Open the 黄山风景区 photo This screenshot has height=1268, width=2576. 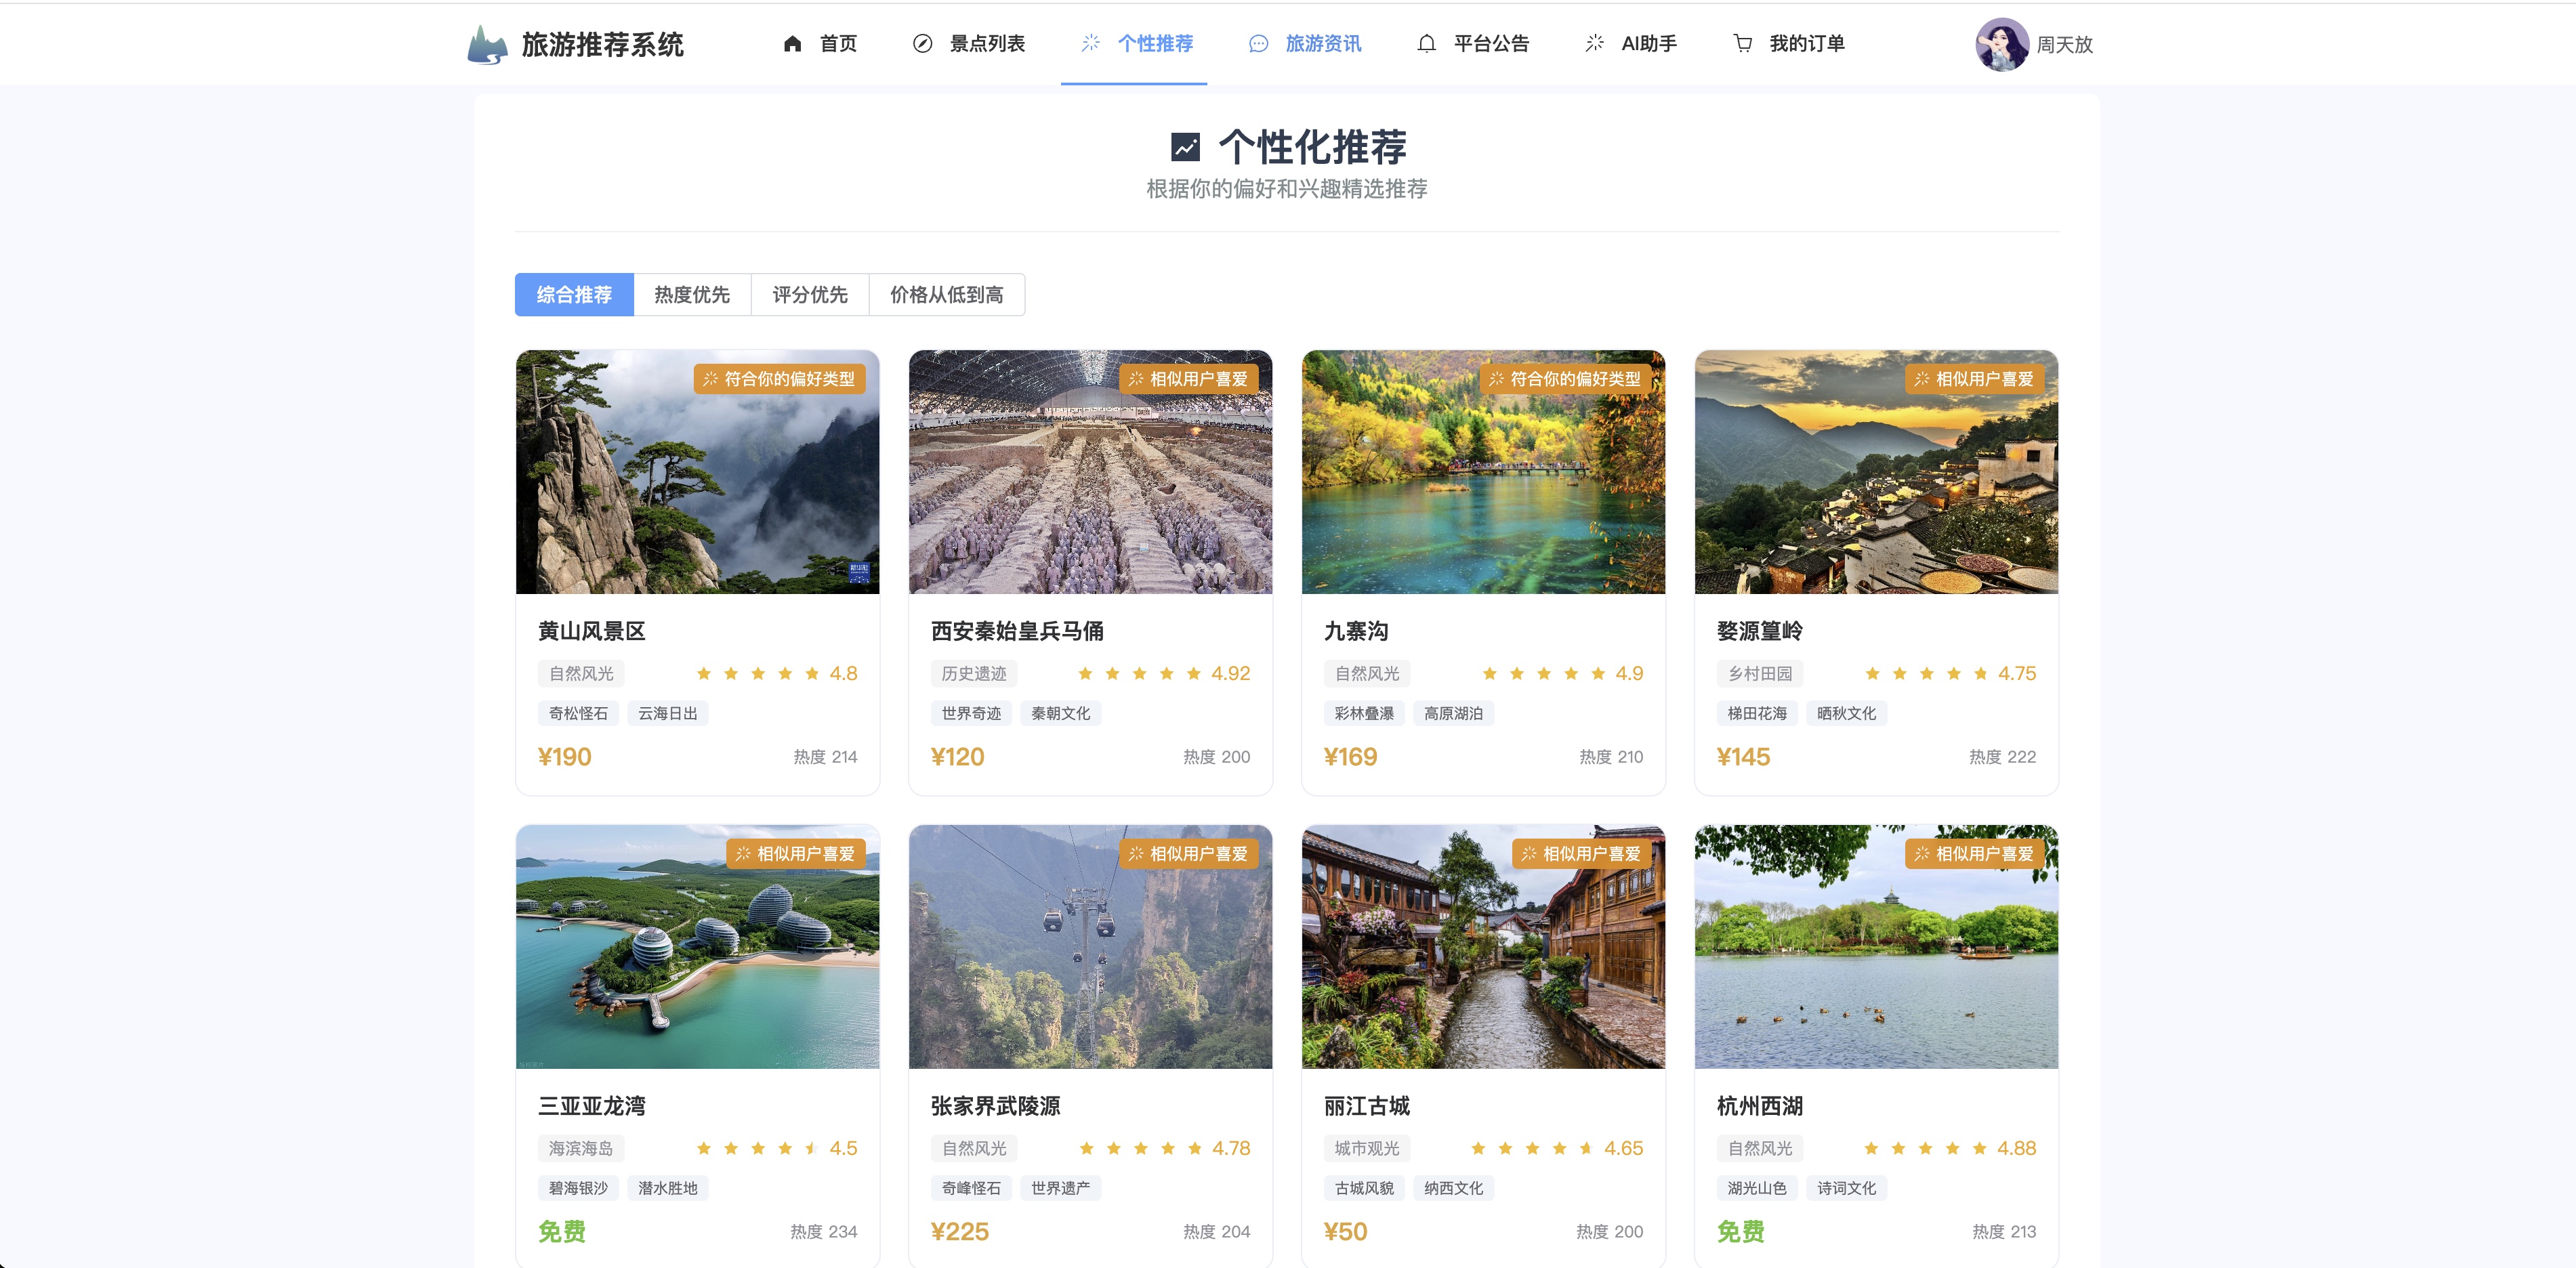click(697, 472)
